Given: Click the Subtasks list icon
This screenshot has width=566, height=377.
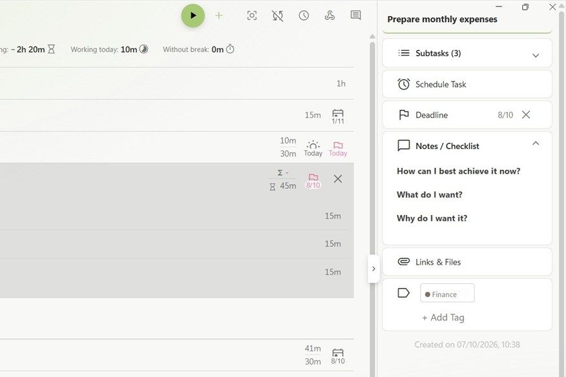Looking at the screenshot, I should tap(404, 54).
